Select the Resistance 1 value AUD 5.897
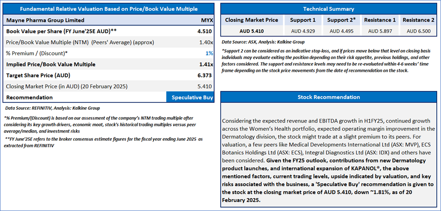The width and height of the screenshot is (441, 211). pyautogui.click(x=380, y=31)
